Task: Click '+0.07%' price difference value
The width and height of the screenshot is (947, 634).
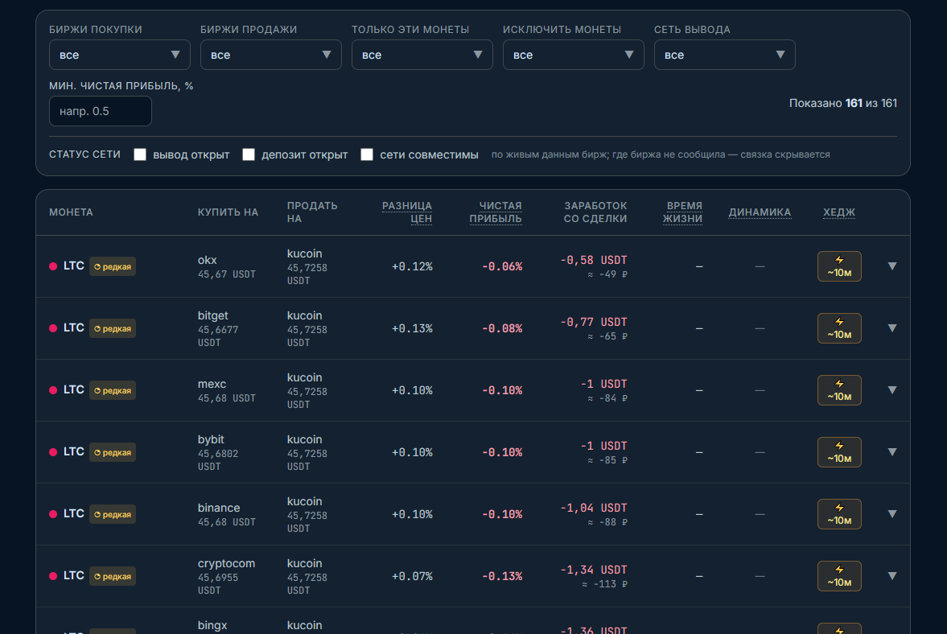Action: (412, 576)
